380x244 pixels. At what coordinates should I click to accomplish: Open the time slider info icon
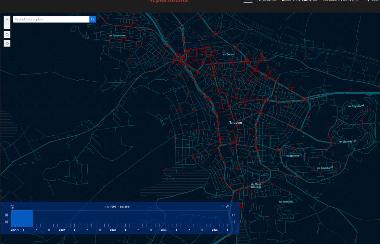click(x=12, y=207)
